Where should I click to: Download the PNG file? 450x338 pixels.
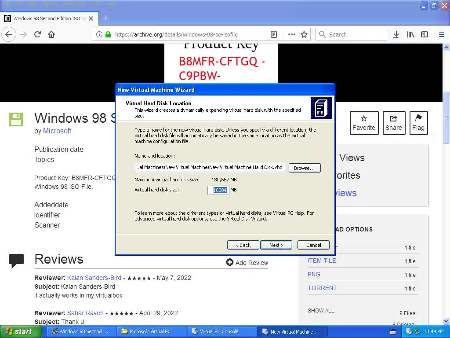point(314,274)
